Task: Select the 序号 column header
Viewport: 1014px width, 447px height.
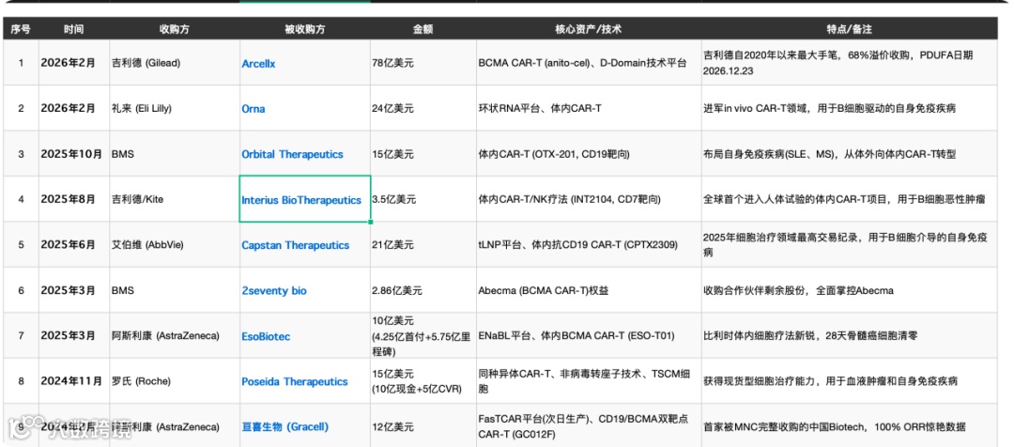Action: [x=21, y=29]
